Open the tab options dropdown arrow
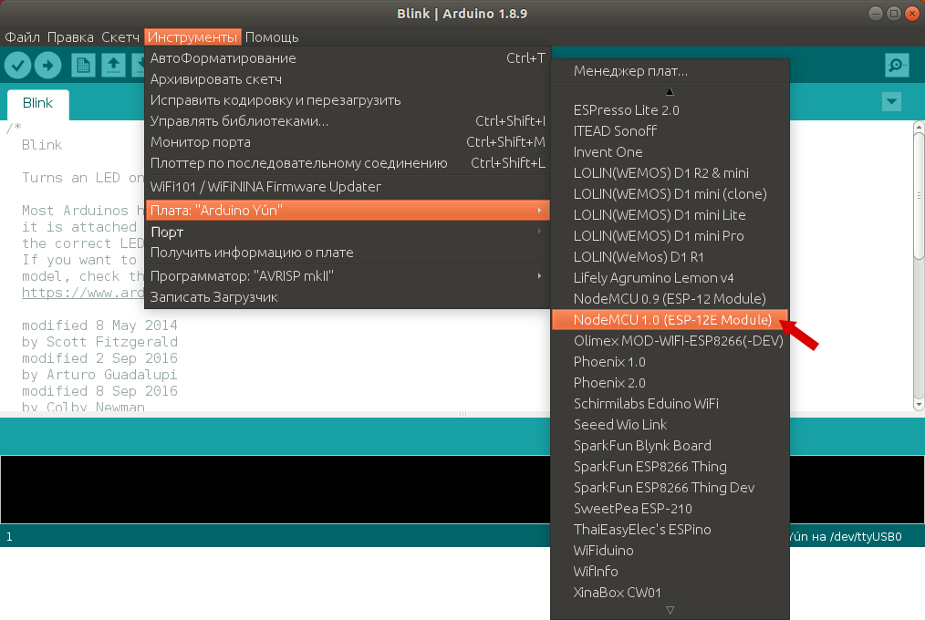This screenshot has height=620, width=925. [x=891, y=101]
